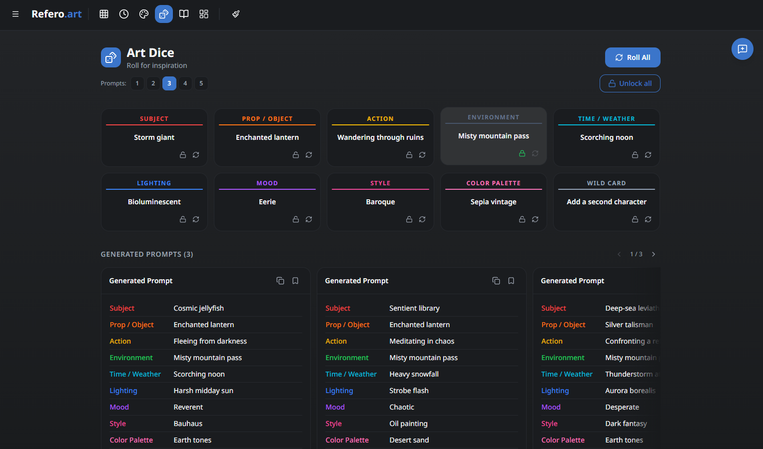Open the hamburger menu
Viewport: 763px width, 449px height.
click(15, 14)
